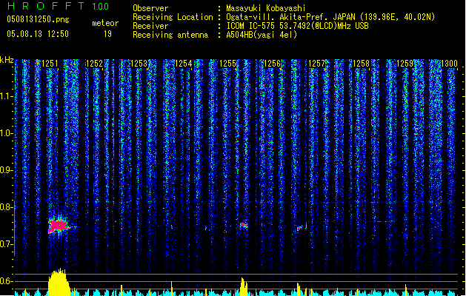The height and width of the screenshot is (296, 466).
Task: Click the Receiving Location label
Action: coord(173,17)
